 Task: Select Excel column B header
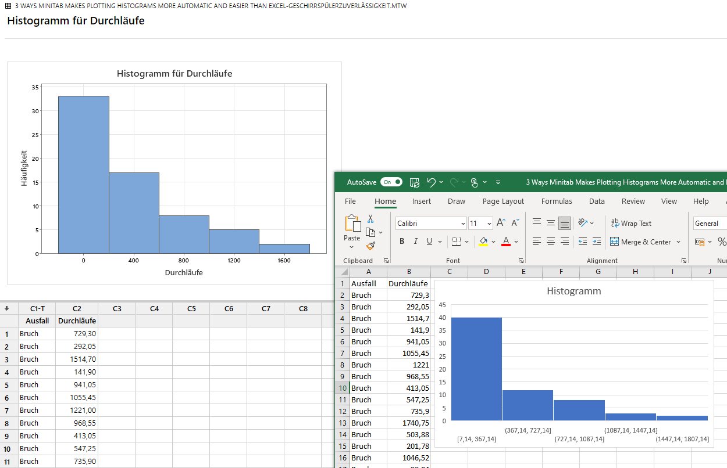point(409,272)
